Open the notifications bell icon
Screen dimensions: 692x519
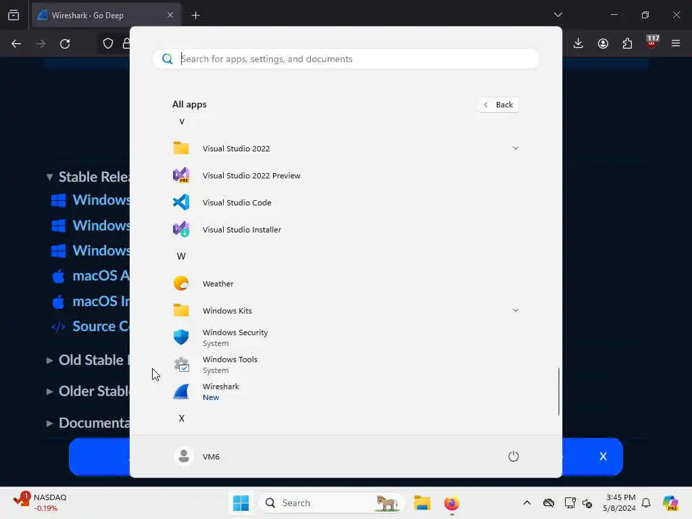click(x=646, y=503)
